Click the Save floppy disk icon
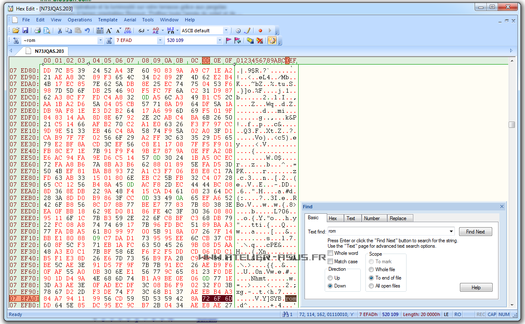Image resolution: width=525 pixels, height=324 pixels. [25, 31]
